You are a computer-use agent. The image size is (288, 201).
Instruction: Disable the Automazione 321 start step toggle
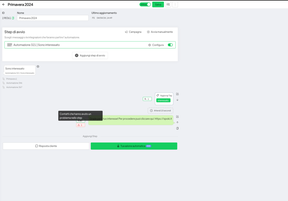coord(170,45)
